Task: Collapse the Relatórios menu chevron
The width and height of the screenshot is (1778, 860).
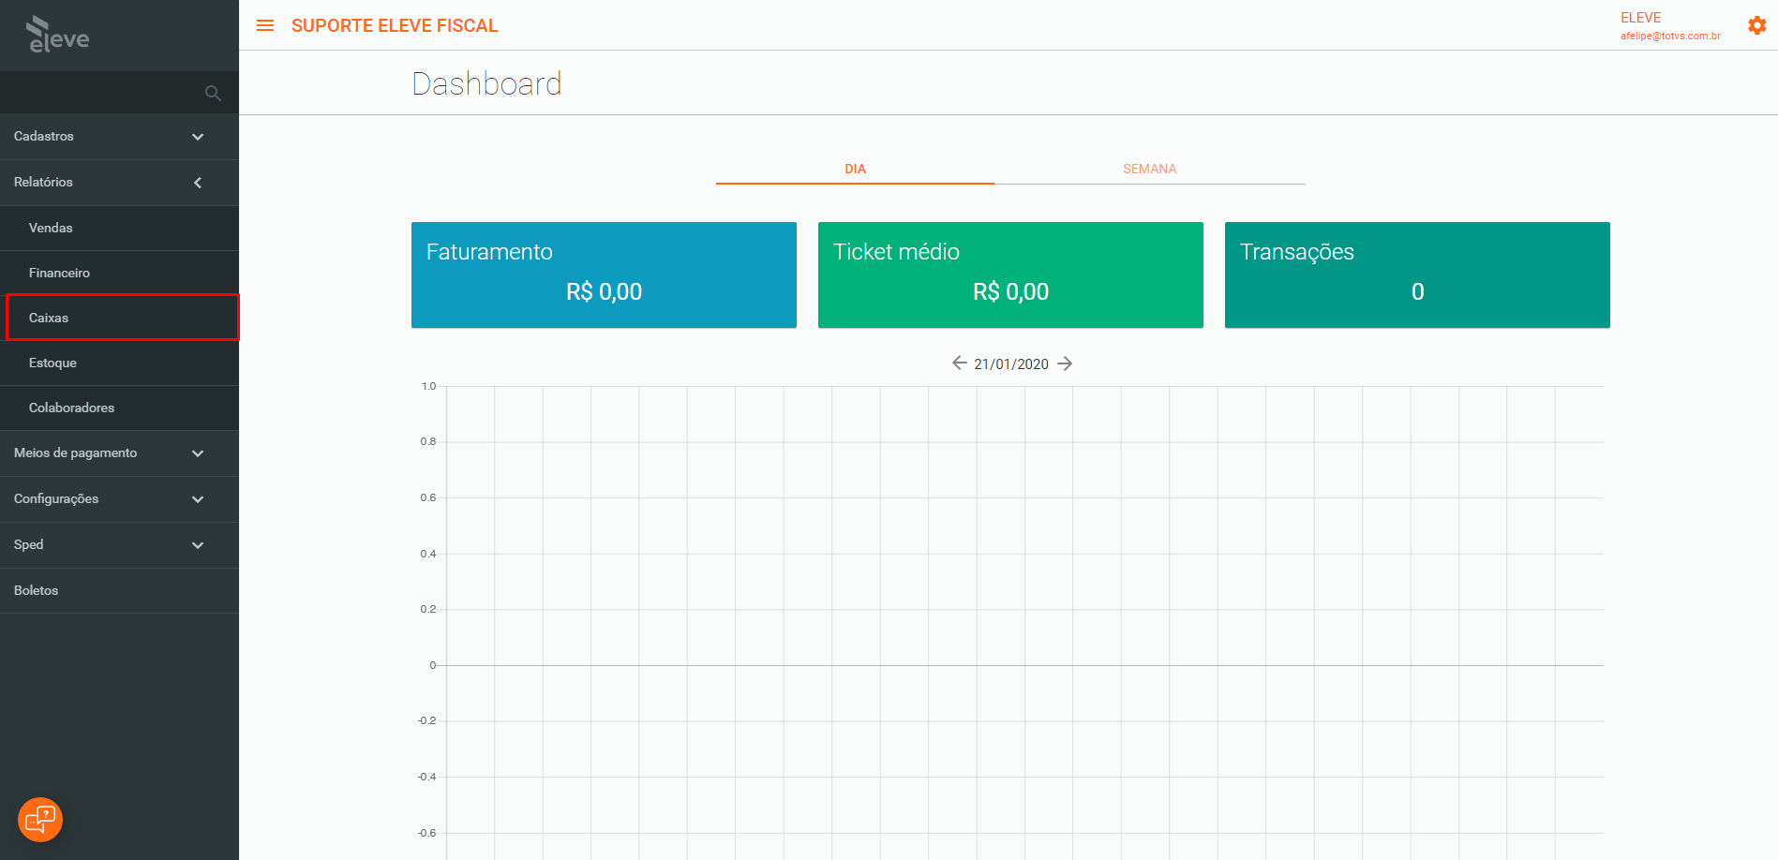Action: (198, 183)
